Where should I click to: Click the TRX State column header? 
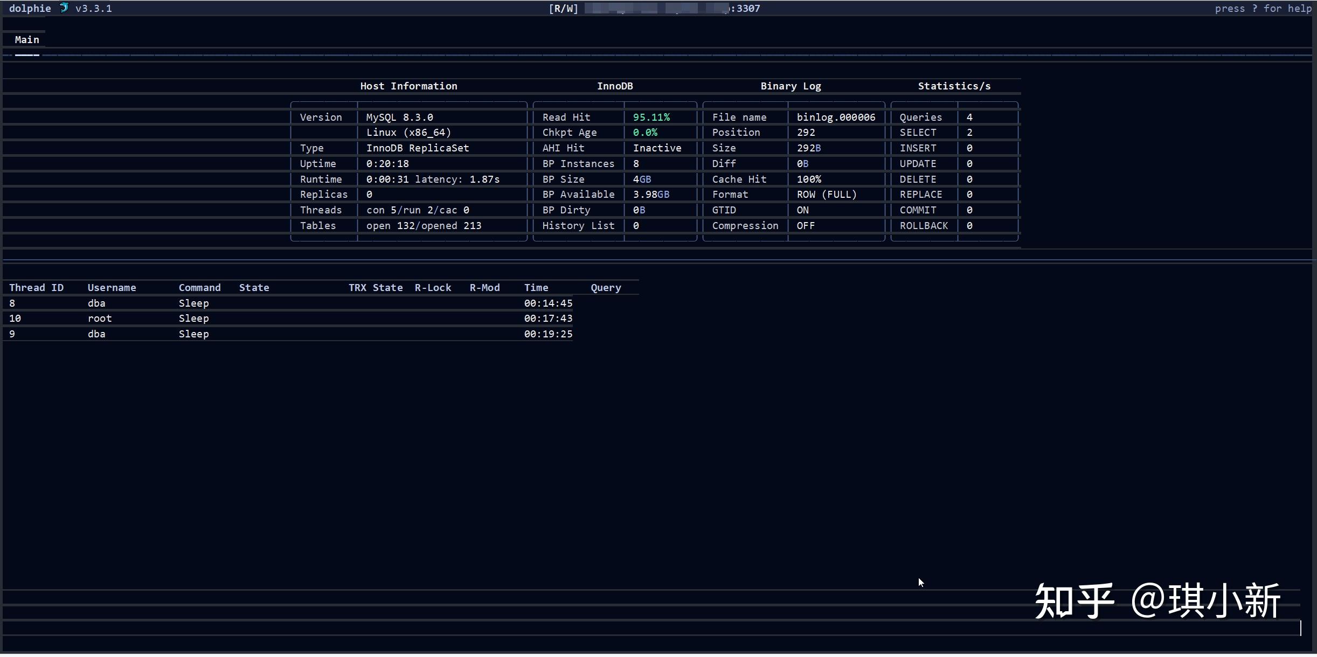point(375,288)
